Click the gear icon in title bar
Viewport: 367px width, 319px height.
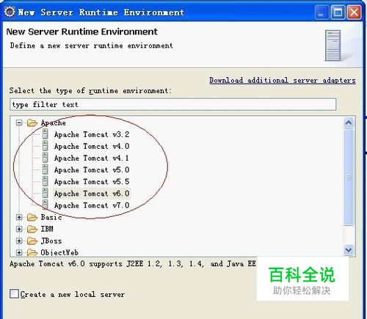pyautogui.click(x=10, y=12)
